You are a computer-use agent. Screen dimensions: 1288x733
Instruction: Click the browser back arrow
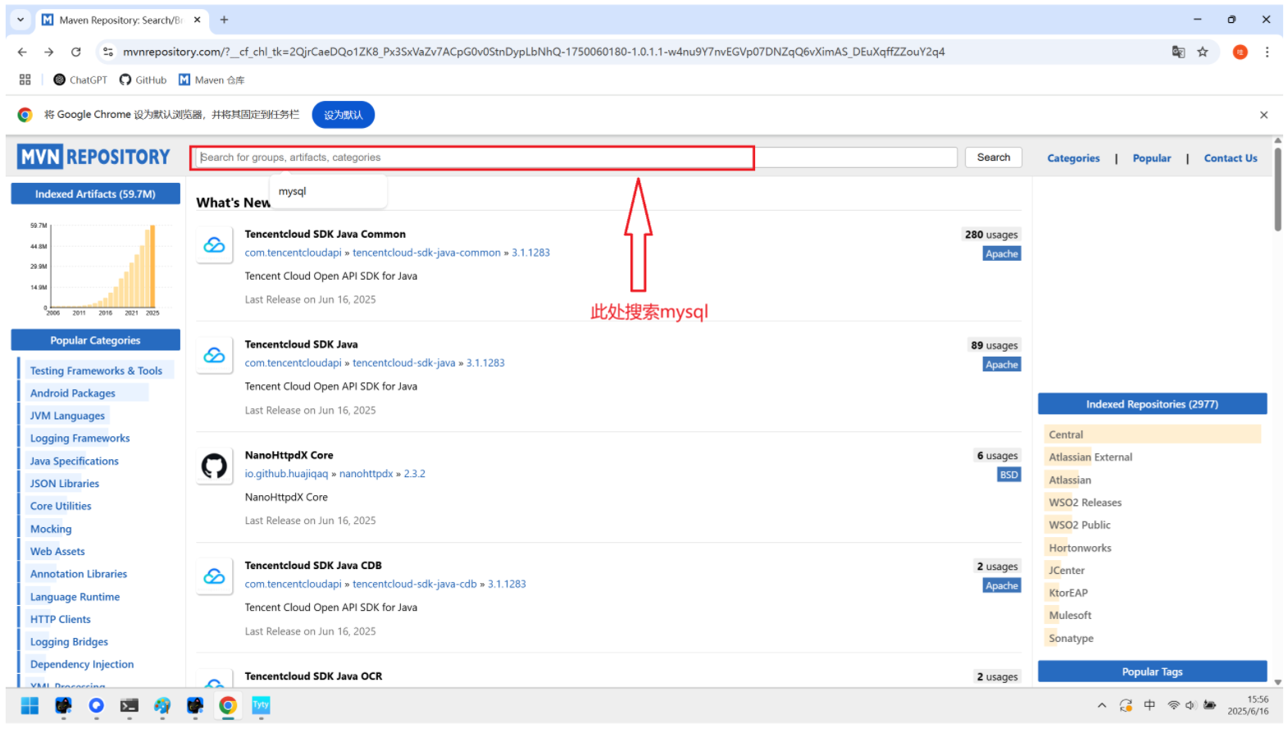[x=22, y=52]
